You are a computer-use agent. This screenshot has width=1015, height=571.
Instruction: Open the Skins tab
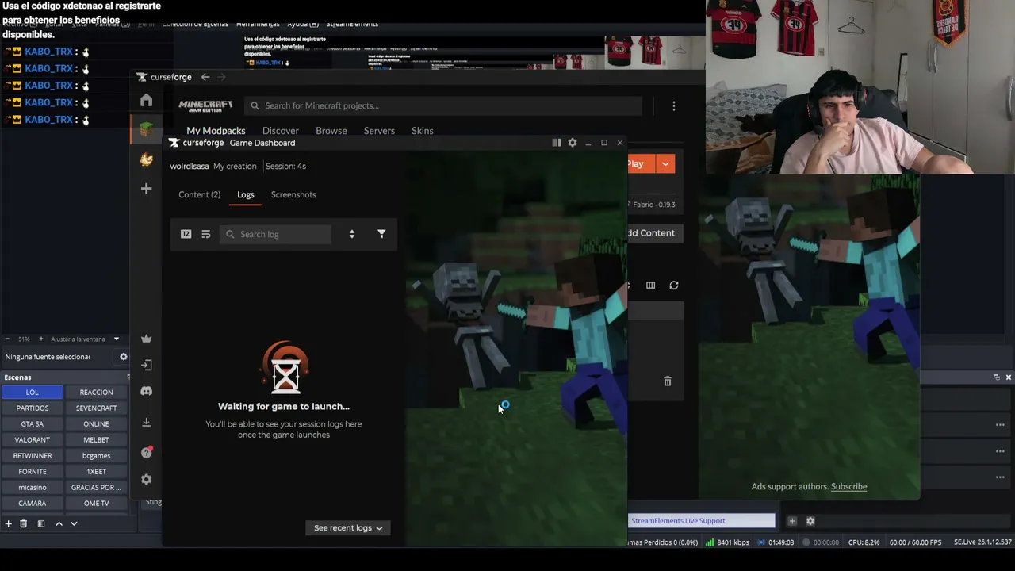tap(423, 131)
